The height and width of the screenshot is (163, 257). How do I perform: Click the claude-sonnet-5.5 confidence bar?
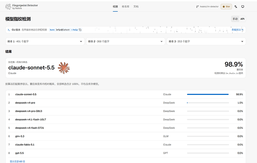click(x=208, y=95)
